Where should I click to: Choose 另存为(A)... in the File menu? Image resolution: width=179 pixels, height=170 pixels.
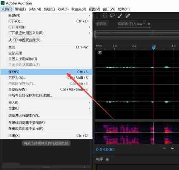point(46,78)
